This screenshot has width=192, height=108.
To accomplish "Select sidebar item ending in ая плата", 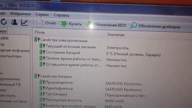I will tap(7, 96).
